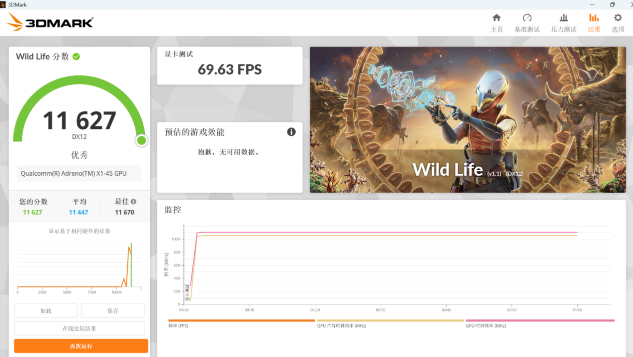
Task: Click the best score 11 670
Action: coord(124,212)
